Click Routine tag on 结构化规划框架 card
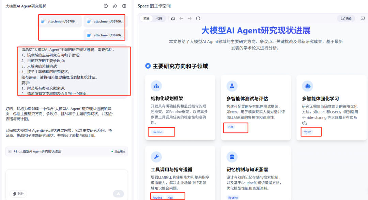 pyautogui.click(x=157, y=132)
